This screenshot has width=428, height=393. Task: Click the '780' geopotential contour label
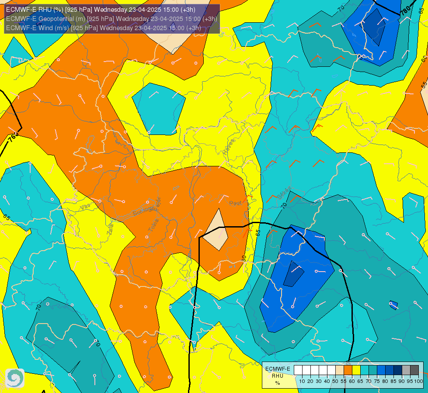(406, 10)
